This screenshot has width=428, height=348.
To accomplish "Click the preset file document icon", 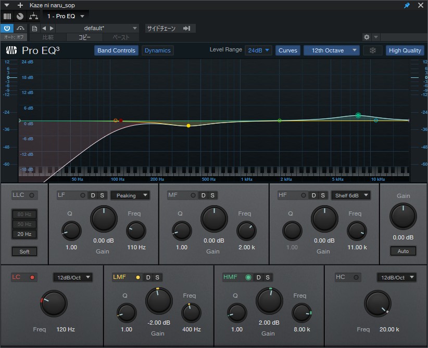I will [34, 28].
